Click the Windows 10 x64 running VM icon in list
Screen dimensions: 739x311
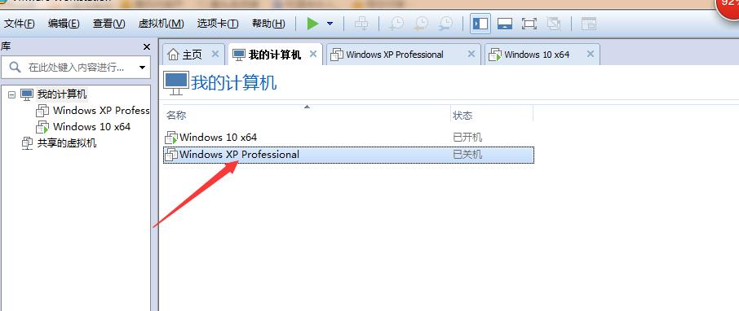pos(171,138)
